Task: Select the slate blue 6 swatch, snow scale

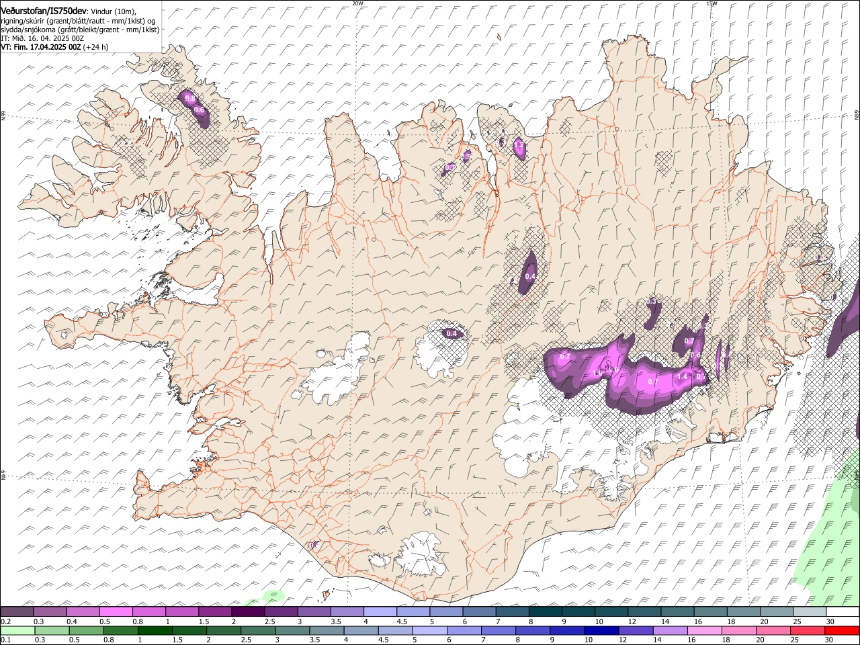Action: pos(479,611)
